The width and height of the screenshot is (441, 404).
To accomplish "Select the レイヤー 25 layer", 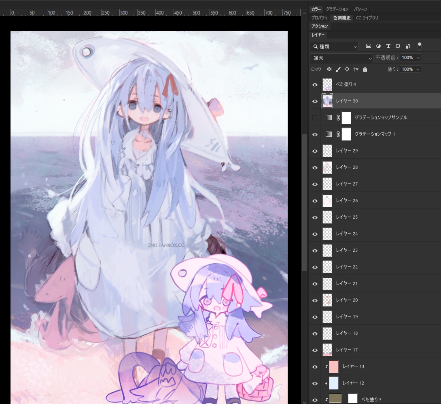I will click(x=347, y=217).
